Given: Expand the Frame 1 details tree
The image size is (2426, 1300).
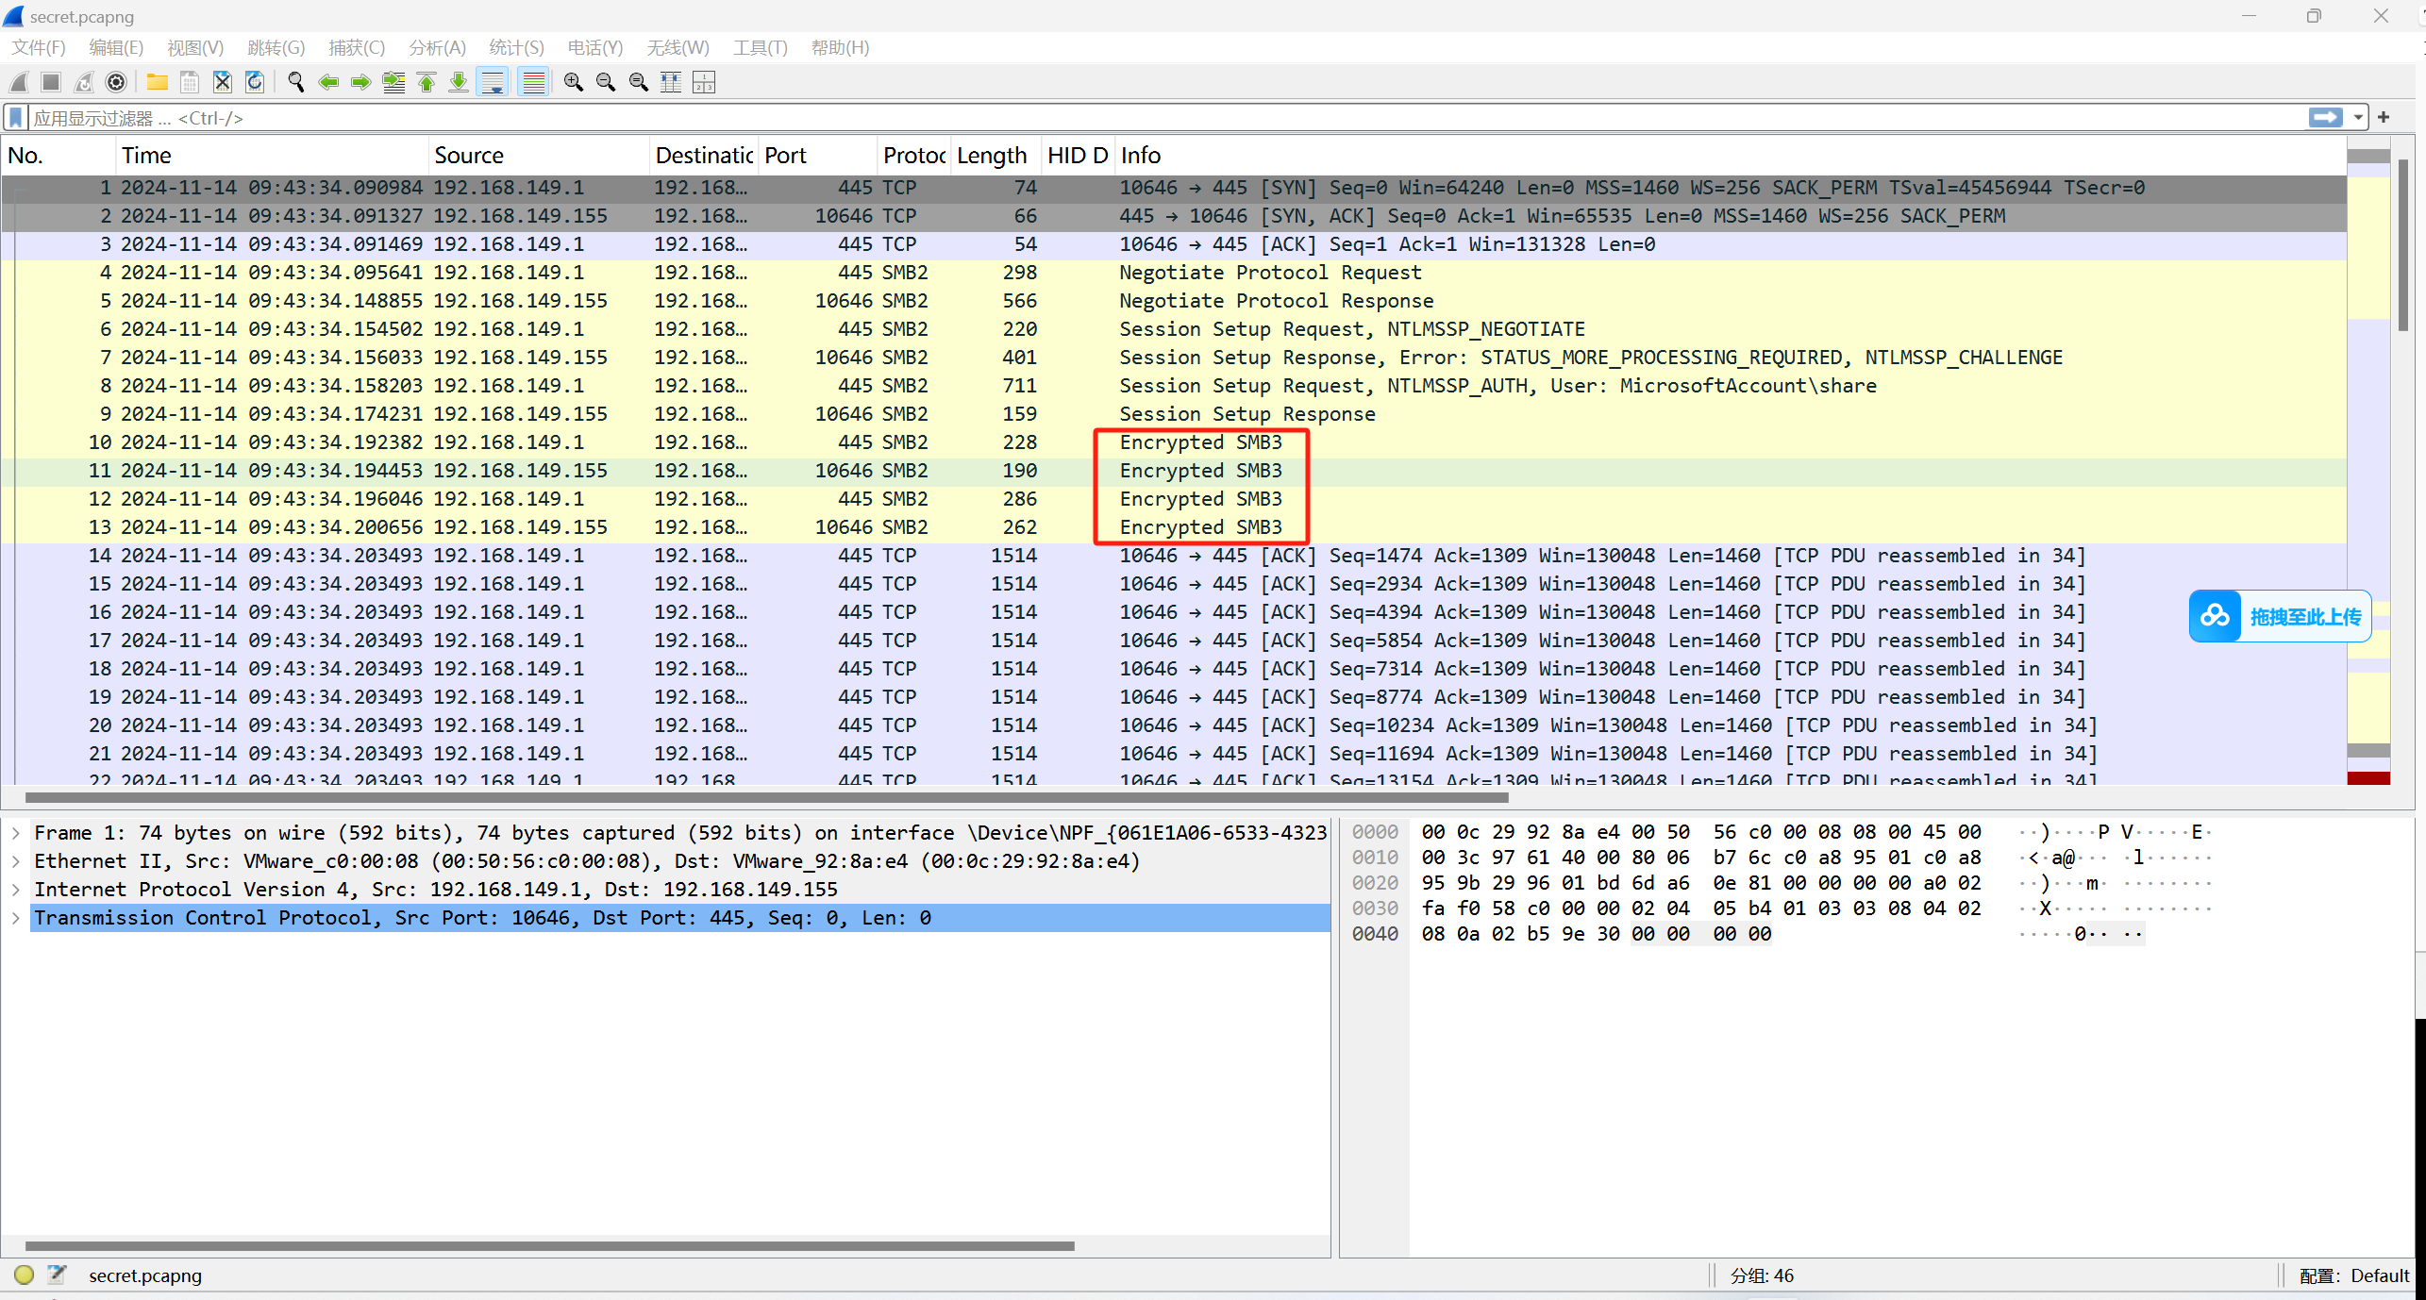Looking at the screenshot, I should click(16, 833).
